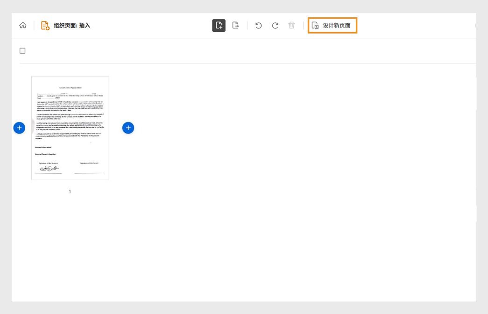Screen dimensions: 488x314
Task: Add a page with the right blue plus button
Action: 128,127
